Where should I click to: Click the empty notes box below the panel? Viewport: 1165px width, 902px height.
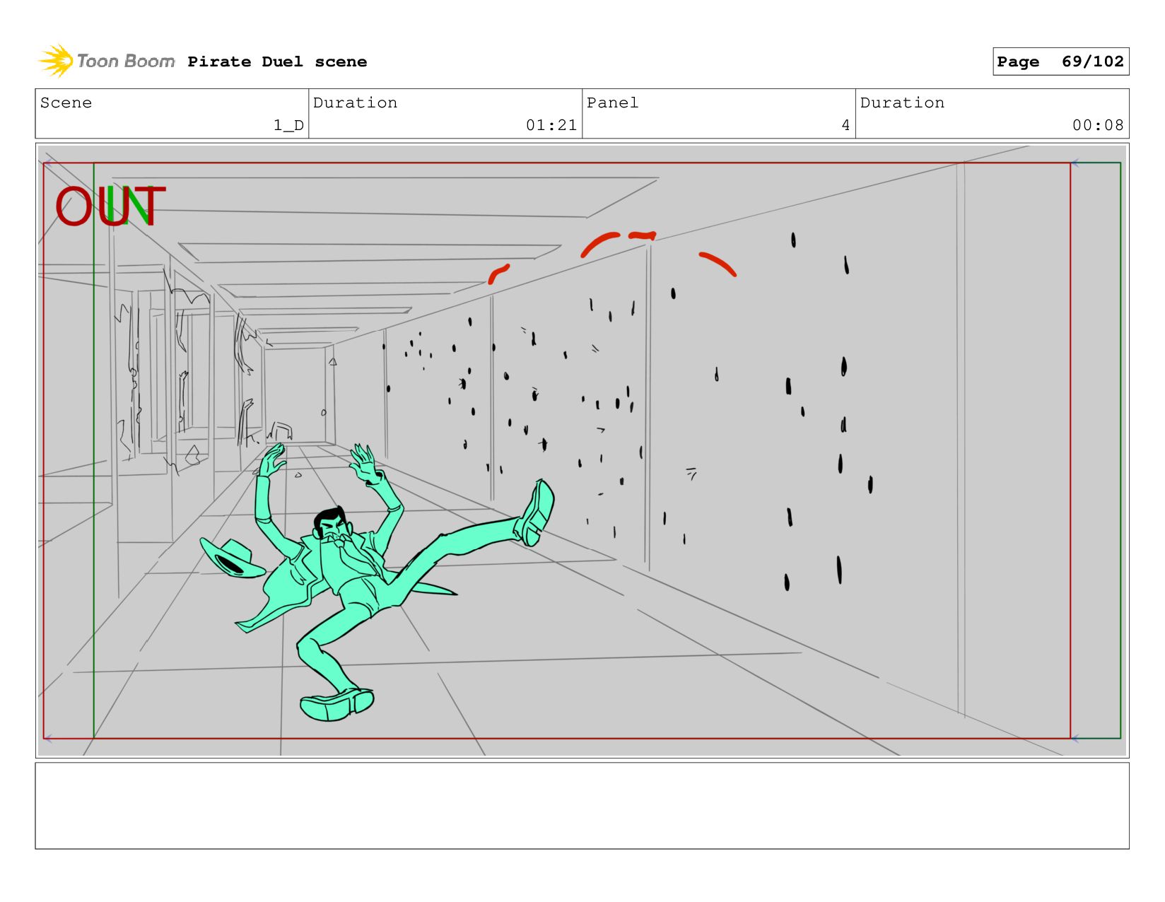(582, 806)
